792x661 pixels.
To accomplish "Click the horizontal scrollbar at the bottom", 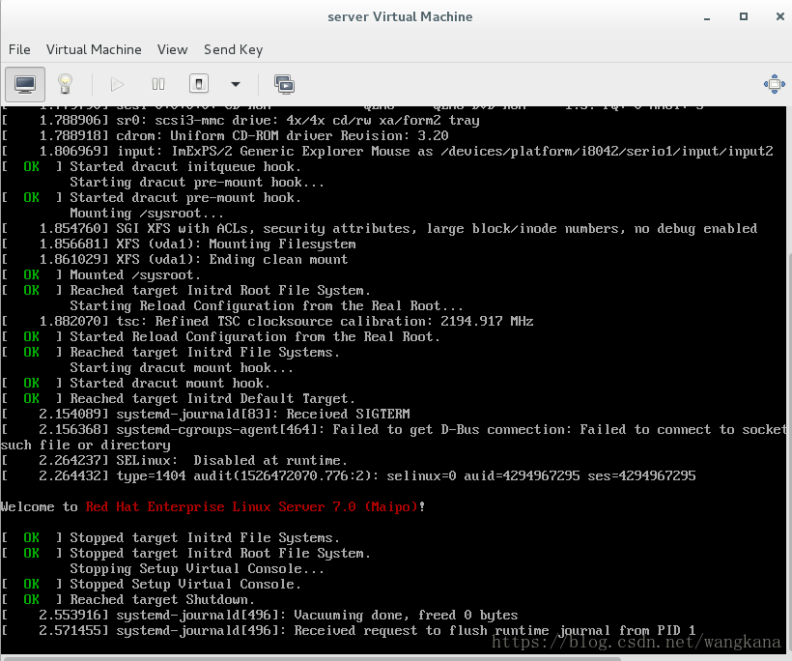I will click(x=311, y=658).
